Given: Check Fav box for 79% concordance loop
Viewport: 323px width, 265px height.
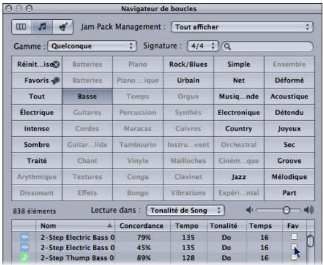Looking at the screenshot, I should pos(294,237).
